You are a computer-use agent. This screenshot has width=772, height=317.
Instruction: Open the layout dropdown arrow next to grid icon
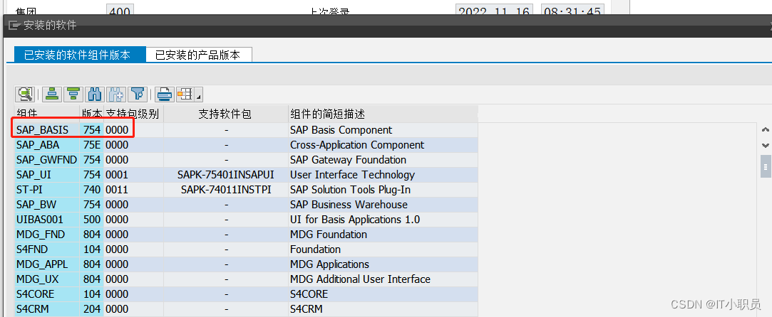199,95
